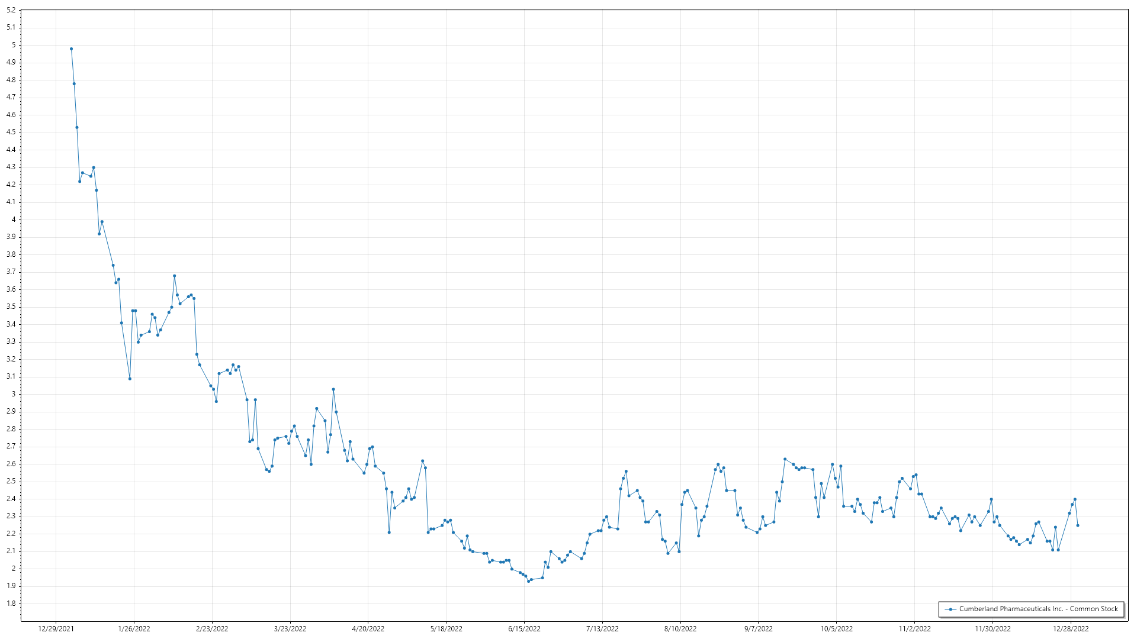Screen dimensions: 1137x639
Task: Select the 12/28/2022 x-axis date label
Action: tap(1071, 629)
